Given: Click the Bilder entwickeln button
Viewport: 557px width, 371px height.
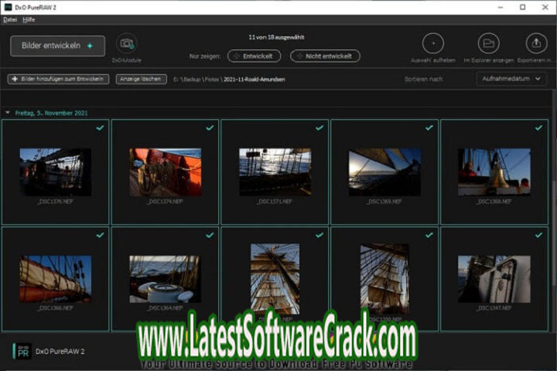Looking at the screenshot, I should [57, 46].
